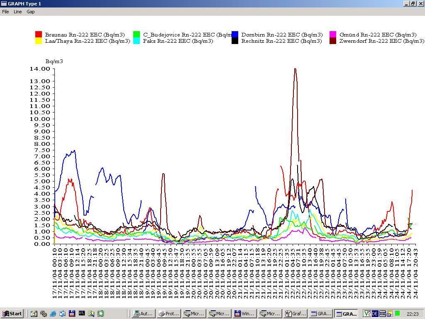This screenshot has height=319, width=425.
Task: Switch to the Graf... taskbar window
Action: tap(295, 314)
